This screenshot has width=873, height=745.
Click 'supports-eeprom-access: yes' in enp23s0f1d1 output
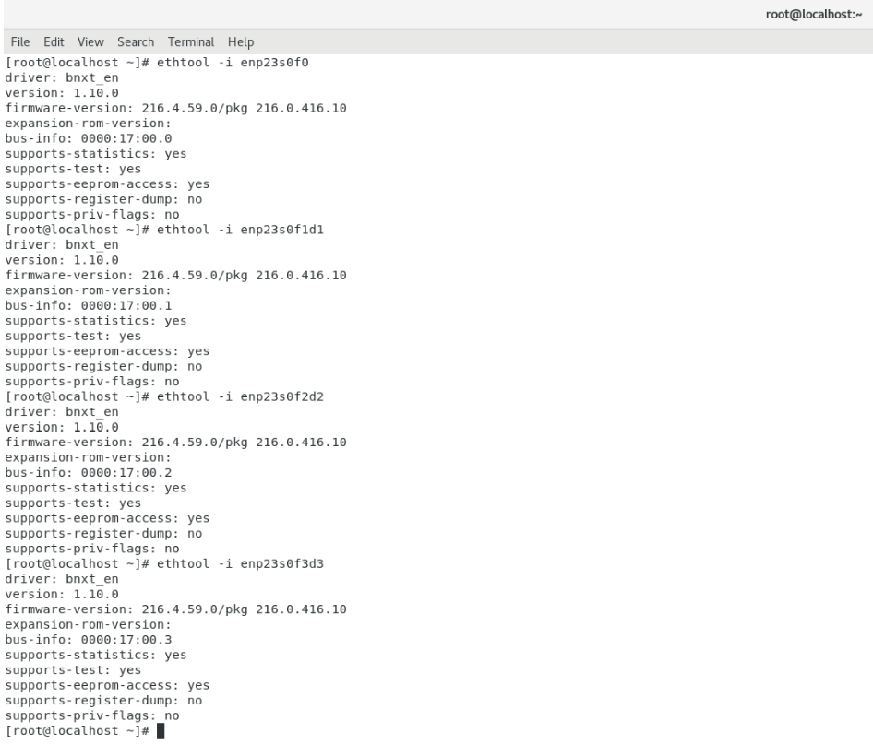[107, 351]
